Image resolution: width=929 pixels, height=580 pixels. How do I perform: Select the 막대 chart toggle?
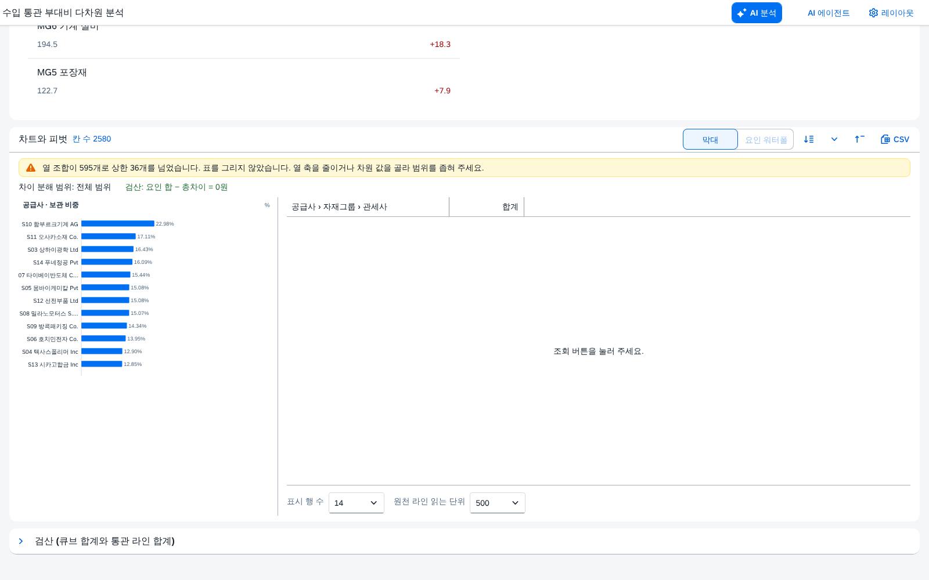pyautogui.click(x=710, y=139)
